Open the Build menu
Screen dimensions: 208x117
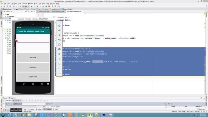[36, 4]
